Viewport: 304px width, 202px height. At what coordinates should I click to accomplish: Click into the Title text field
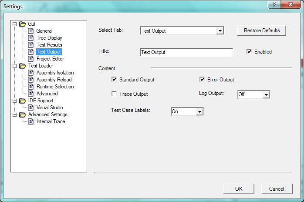coord(186,52)
